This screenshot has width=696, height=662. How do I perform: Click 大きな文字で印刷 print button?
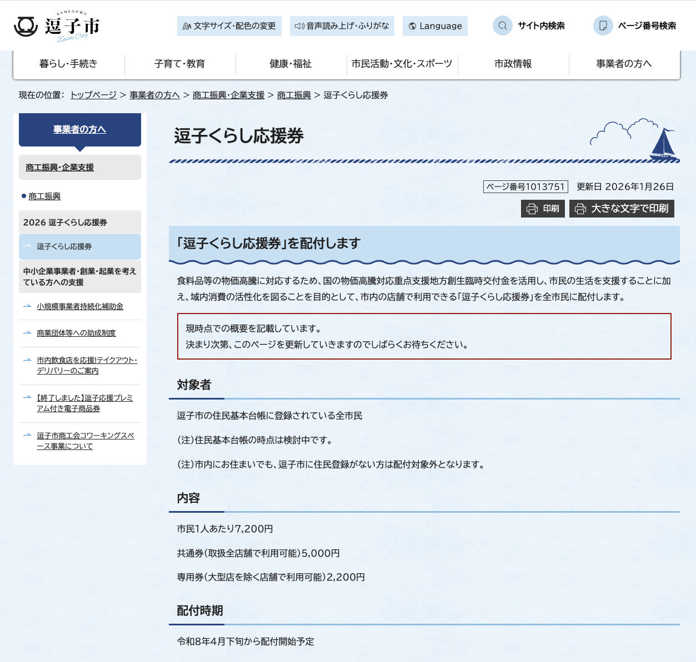pos(622,209)
